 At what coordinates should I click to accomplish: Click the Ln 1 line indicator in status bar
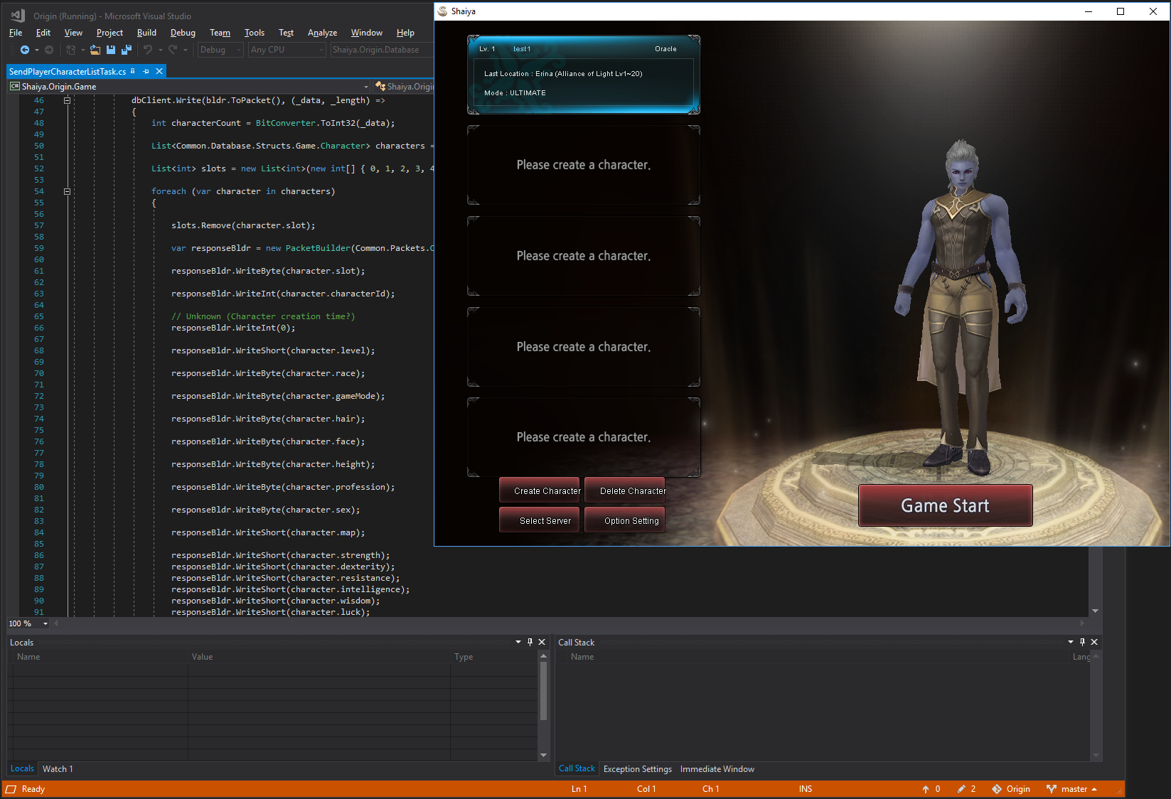(x=579, y=789)
